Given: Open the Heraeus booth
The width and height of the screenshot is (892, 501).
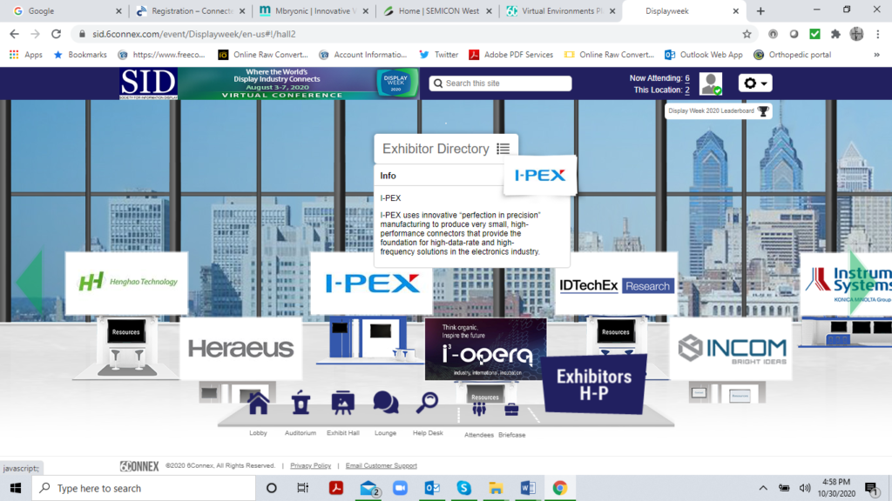Looking at the screenshot, I should [x=241, y=348].
